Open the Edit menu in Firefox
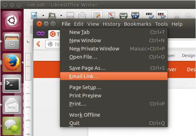The height and width of the screenshot is (136, 196). pos(79,24)
